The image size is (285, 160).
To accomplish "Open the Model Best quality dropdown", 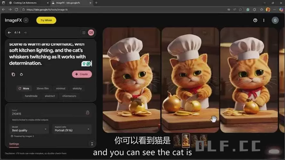I will 29,129.
